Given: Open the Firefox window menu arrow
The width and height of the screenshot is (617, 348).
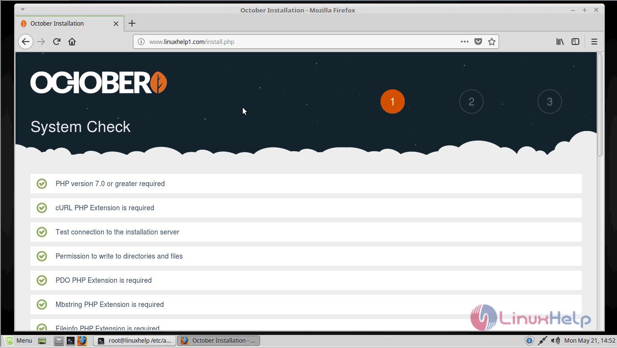Looking at the screenshot, I should pos(22,10).
